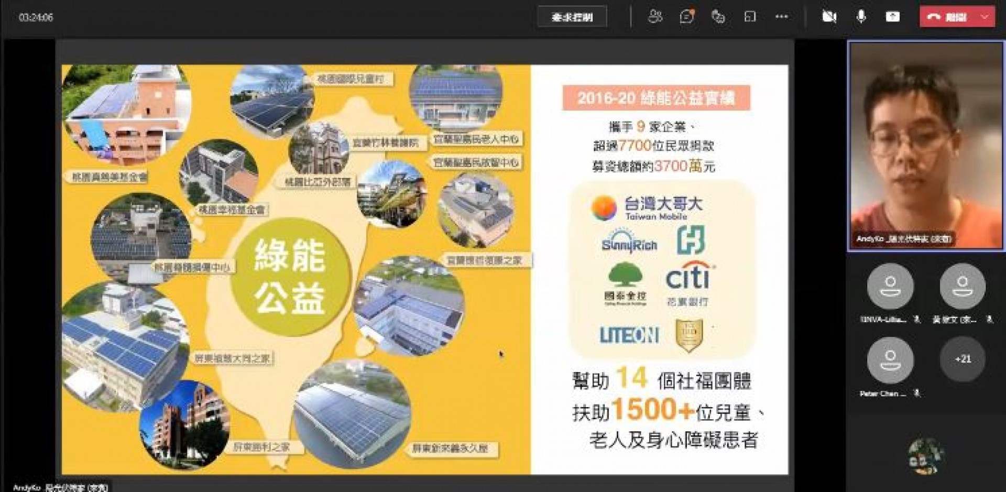Click the shared slide's green circle title
The image size is (1006, 492).
click(x=290, y=277)
